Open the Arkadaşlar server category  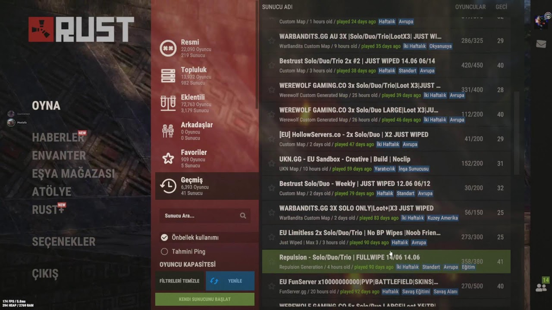click(x=207, y=131)
